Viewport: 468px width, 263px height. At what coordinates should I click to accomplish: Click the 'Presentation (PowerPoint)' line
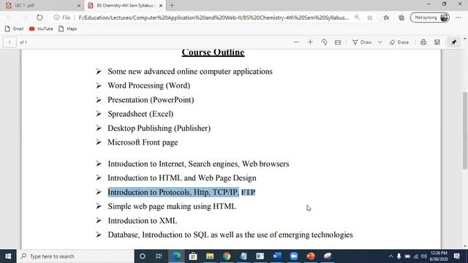(x=151, y=99)
